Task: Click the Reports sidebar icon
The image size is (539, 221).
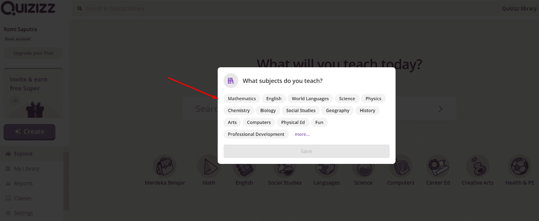Action: click(8, 183)
